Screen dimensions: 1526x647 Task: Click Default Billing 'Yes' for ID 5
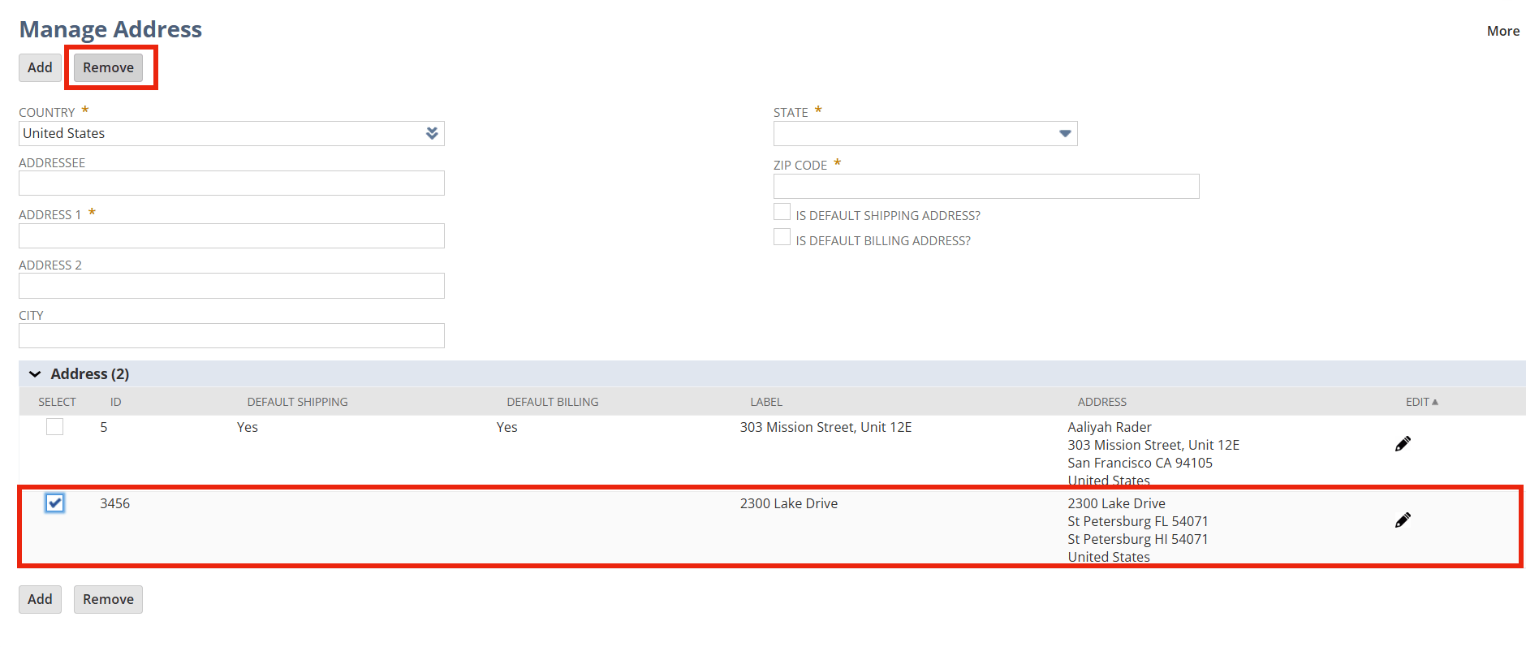click(507, 427)
